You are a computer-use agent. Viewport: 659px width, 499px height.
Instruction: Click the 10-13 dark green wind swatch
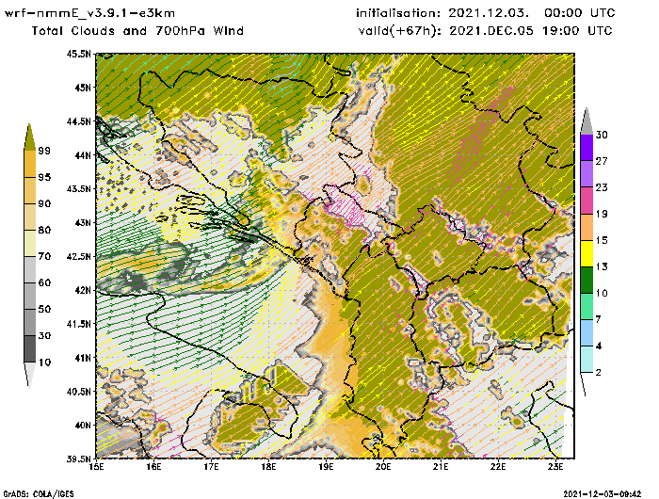pyautogui.click(x=587, y=280)
